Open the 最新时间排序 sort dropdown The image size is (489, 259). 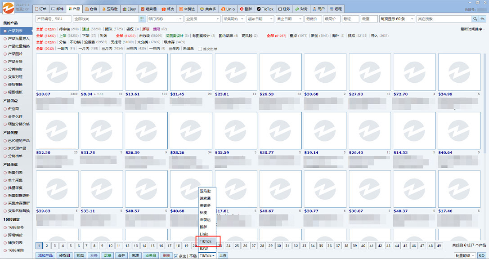pos(472,29)
